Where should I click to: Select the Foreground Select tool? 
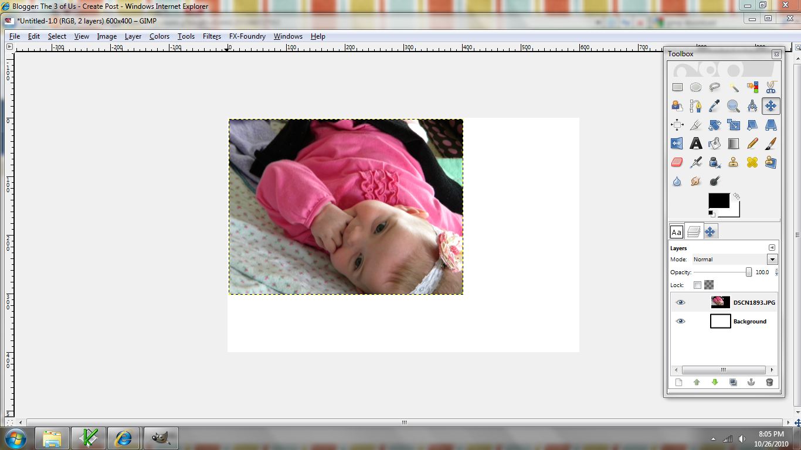pos(677,106)
